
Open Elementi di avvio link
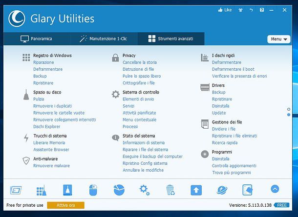(x=138, y=99)
